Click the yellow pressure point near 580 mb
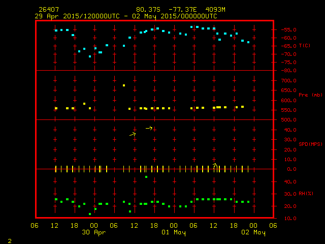 [x=84, y=104]
